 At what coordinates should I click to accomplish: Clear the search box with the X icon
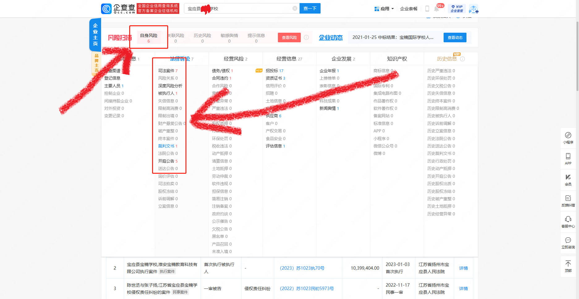[x=295, y=8]
